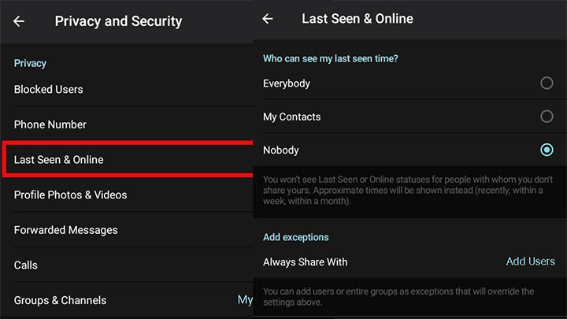Tap the Nobody option label

(281, 150)
